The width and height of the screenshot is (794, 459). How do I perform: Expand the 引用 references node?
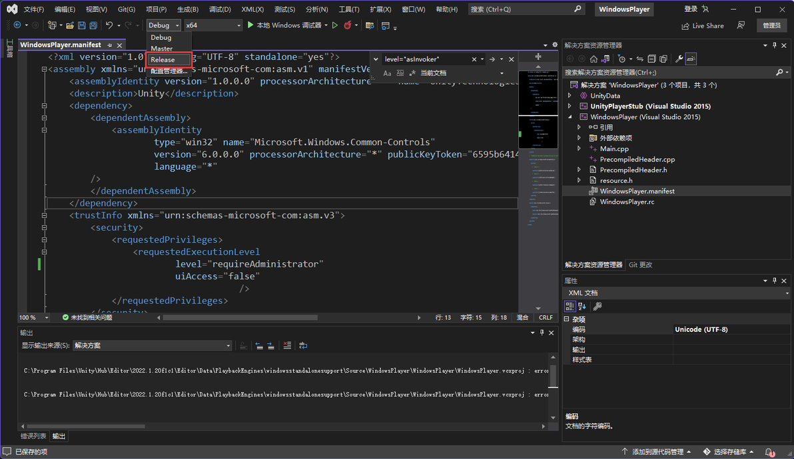[x=580, y=127]
